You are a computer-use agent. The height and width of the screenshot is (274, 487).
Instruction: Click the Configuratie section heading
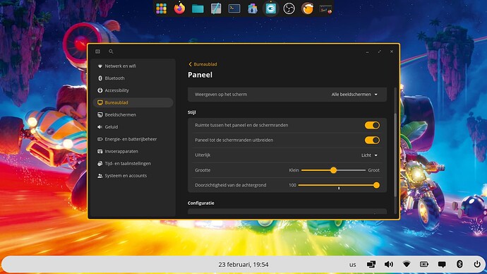[x=201, y=203]
